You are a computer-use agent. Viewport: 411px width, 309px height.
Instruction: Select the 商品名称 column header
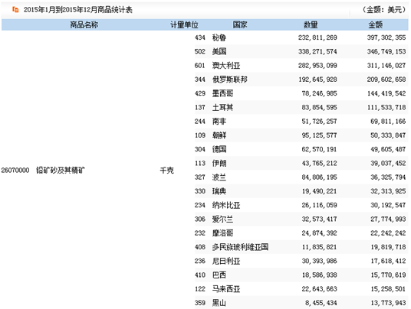[84, 24]
